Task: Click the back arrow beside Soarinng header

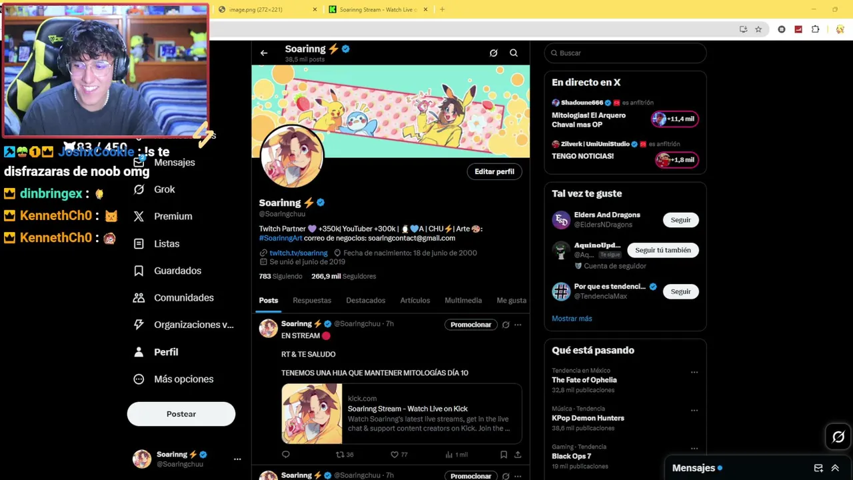Action: point(264,53)
